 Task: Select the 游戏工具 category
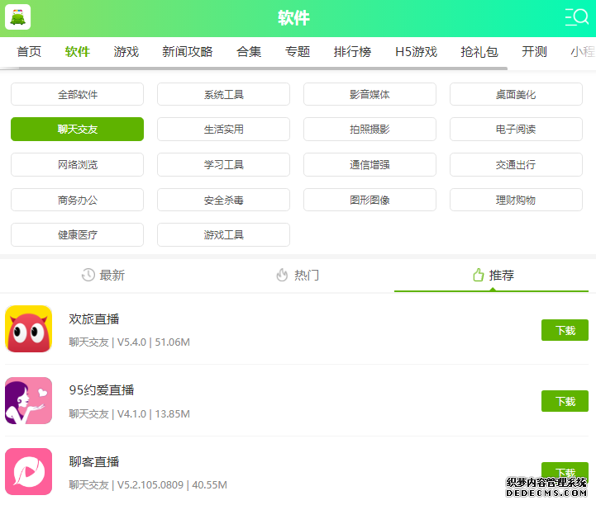(x=223, y=235)
